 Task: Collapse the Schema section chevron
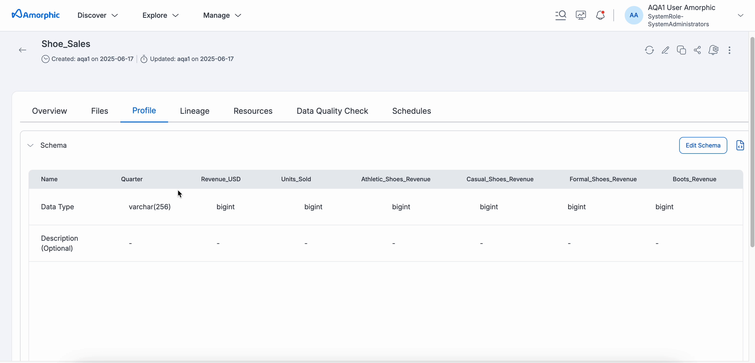pyautogui.click(x=30, y=145)
